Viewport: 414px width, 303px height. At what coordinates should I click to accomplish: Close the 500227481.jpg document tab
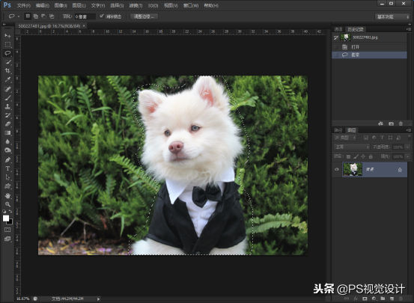(84, 26)
